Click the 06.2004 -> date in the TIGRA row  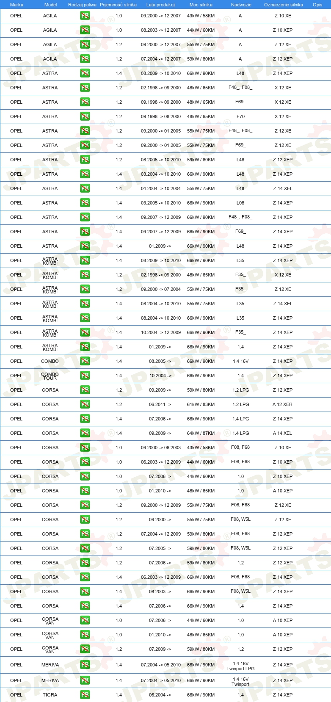pyautogui.click(x=160, y=695)
